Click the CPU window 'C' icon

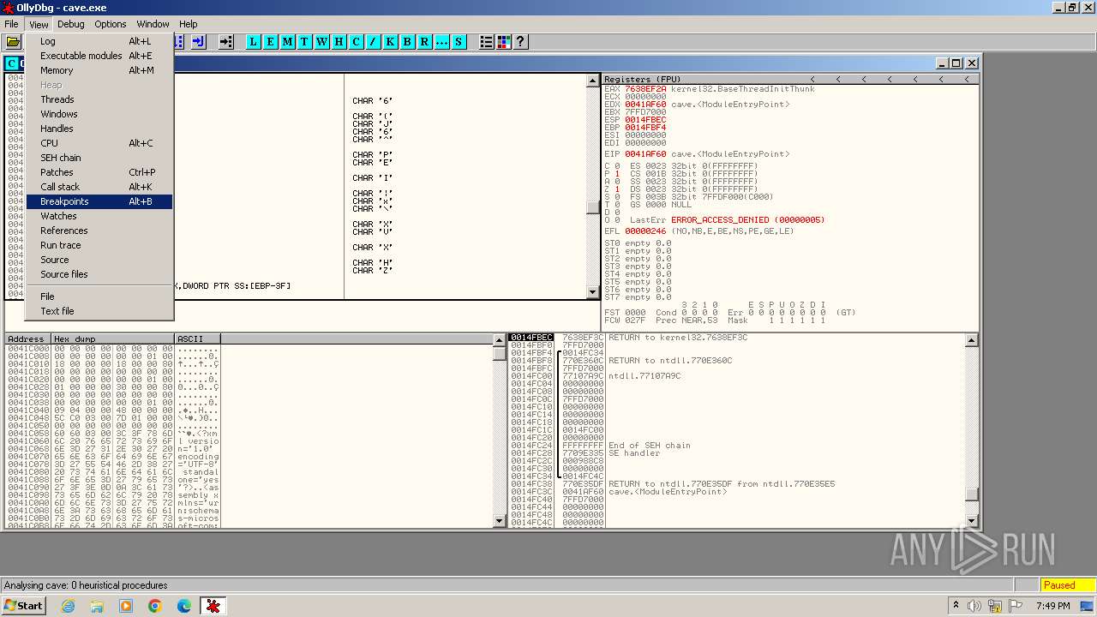[12, 63]
